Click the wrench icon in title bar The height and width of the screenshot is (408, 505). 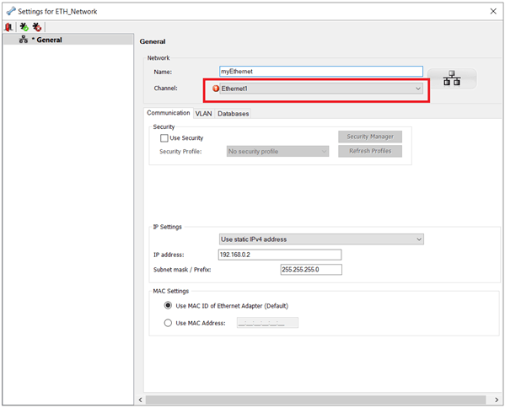(x=11, y=11)
